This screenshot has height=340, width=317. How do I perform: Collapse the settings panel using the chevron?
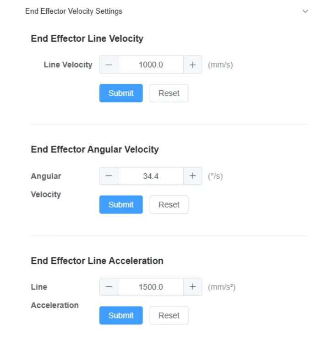coord(305,11)
